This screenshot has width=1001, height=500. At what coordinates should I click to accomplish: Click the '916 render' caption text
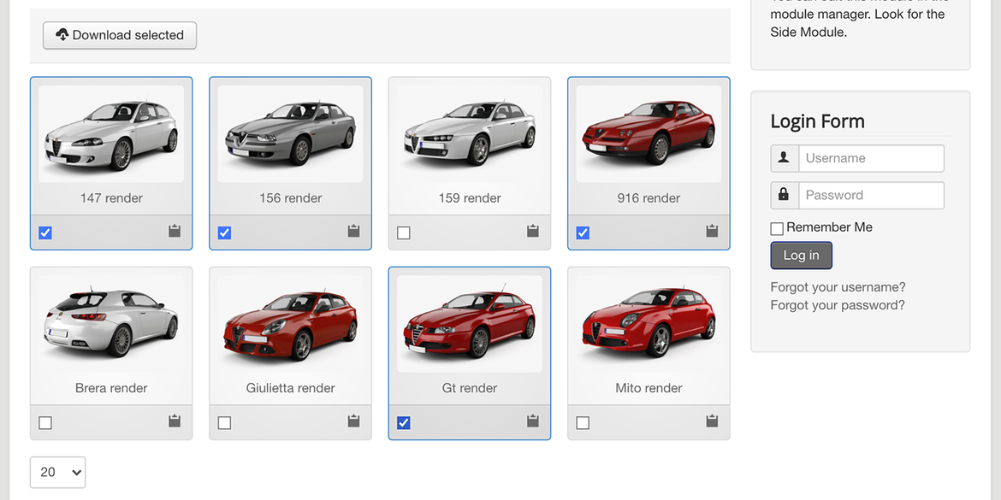pyautogui.click(x=649, y=197)
